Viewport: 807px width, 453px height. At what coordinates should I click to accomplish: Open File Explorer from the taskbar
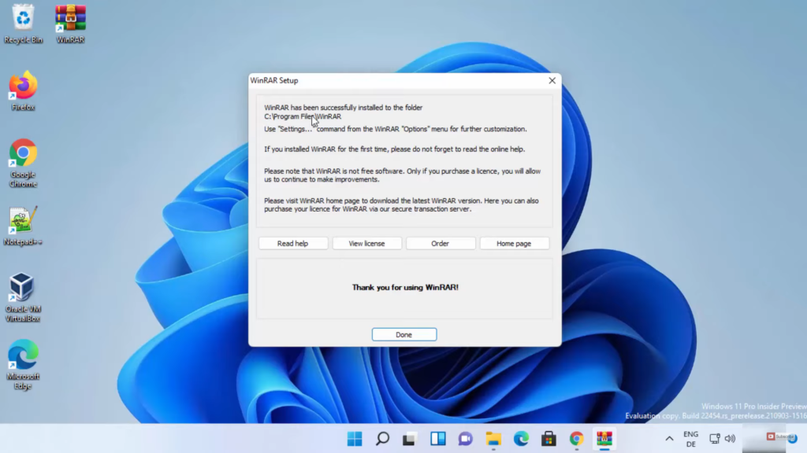(x=493, y=439)
